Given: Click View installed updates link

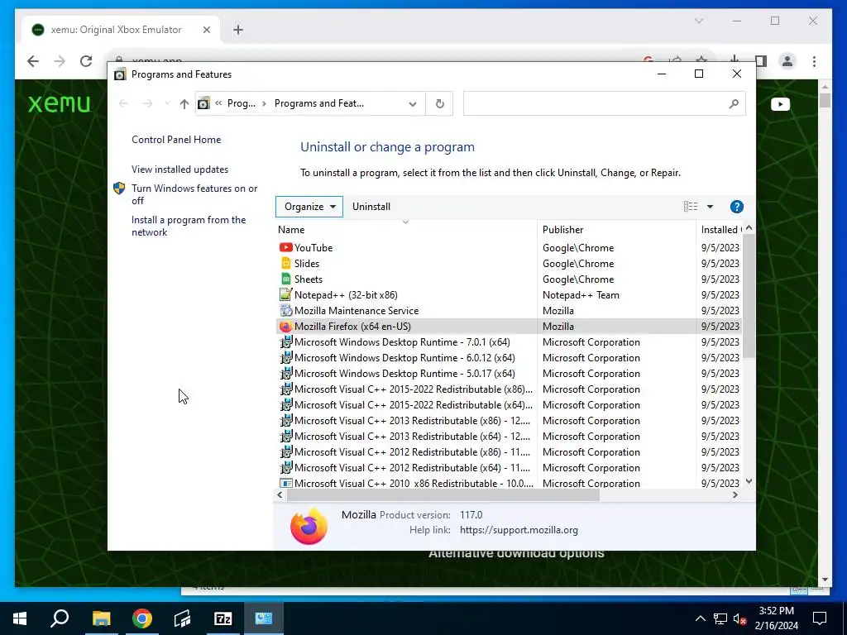Looking at the screenshot, I should pyautogui.click(x=179, y=169).
